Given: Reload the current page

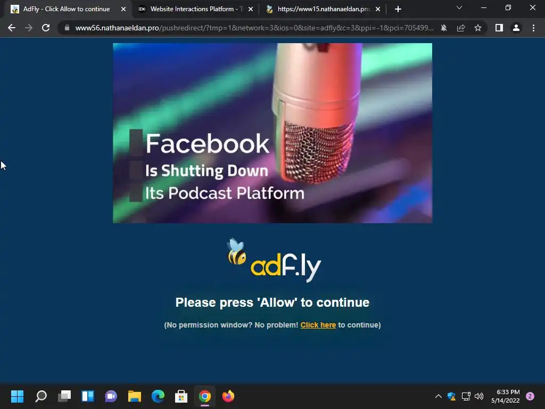Looking at the screenshot, I should pos(46,28).
